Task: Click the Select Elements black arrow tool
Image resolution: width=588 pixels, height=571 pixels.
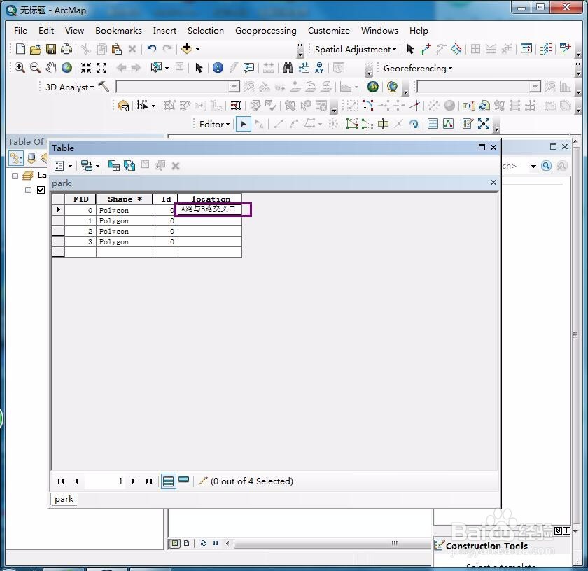Action: click(x=199, y=68)
